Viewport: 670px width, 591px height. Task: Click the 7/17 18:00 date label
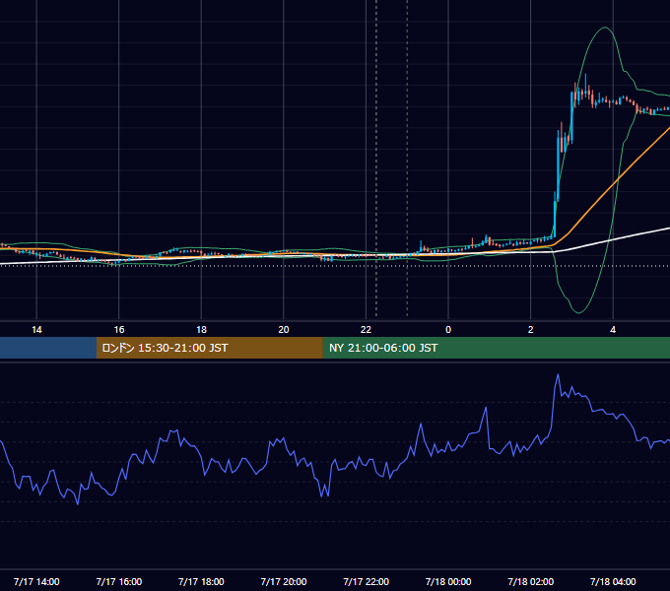[201, 581]
